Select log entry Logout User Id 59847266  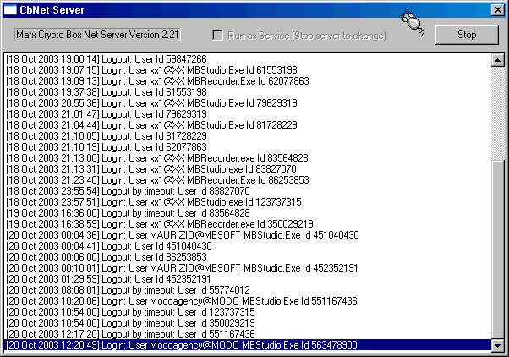tap(249, 59)
